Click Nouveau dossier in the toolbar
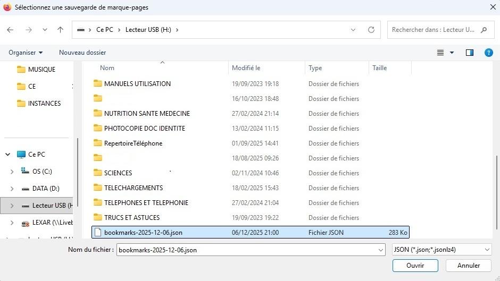Screen dimensions: 500x281 pyautogui.click(x=82, y=53)
